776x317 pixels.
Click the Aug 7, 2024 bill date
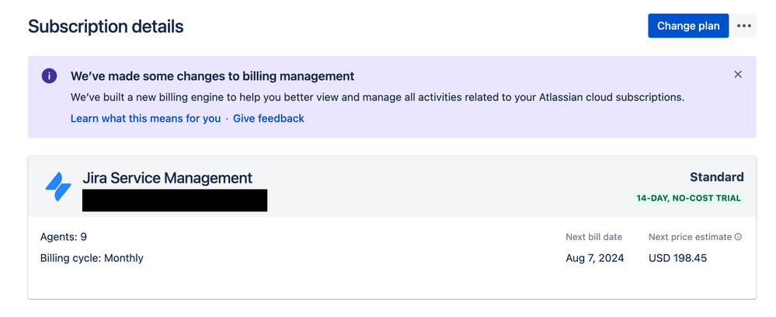pos(595,258)
